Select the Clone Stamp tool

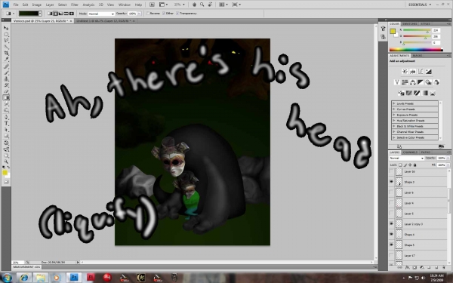[6, 78]
